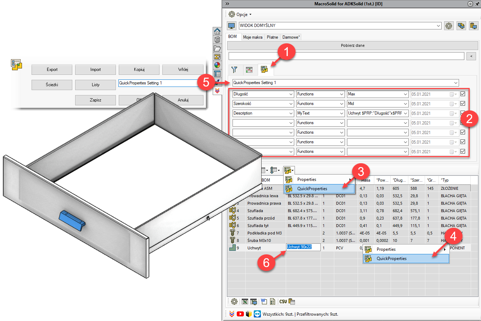Click the 3D part icon in vertical sidebar
This screenshot has height=321, width=481.
click(x=217, y=40)
